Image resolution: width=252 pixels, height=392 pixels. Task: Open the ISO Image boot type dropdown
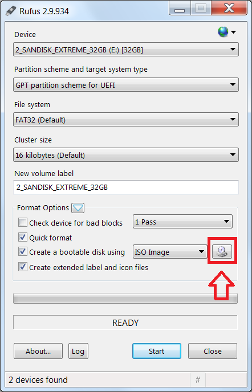pos(170,252)
